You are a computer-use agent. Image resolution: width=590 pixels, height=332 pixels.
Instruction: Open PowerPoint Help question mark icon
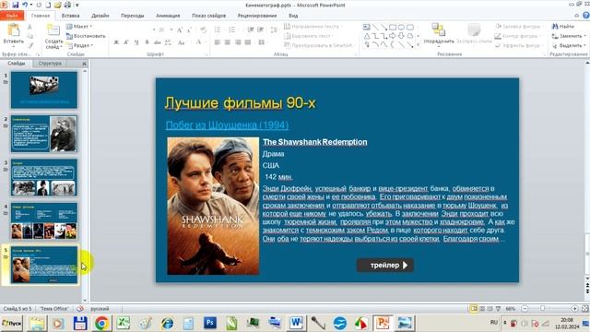point(586,16)
